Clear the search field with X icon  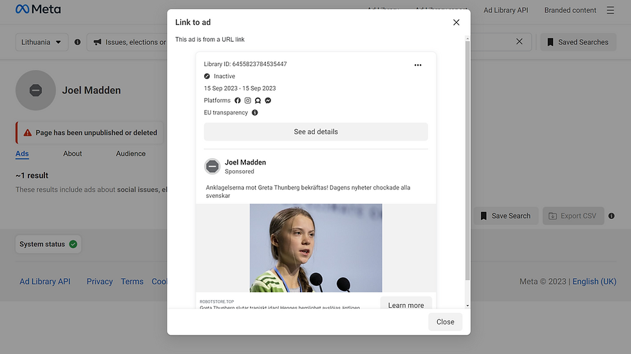tap(519, 42)
